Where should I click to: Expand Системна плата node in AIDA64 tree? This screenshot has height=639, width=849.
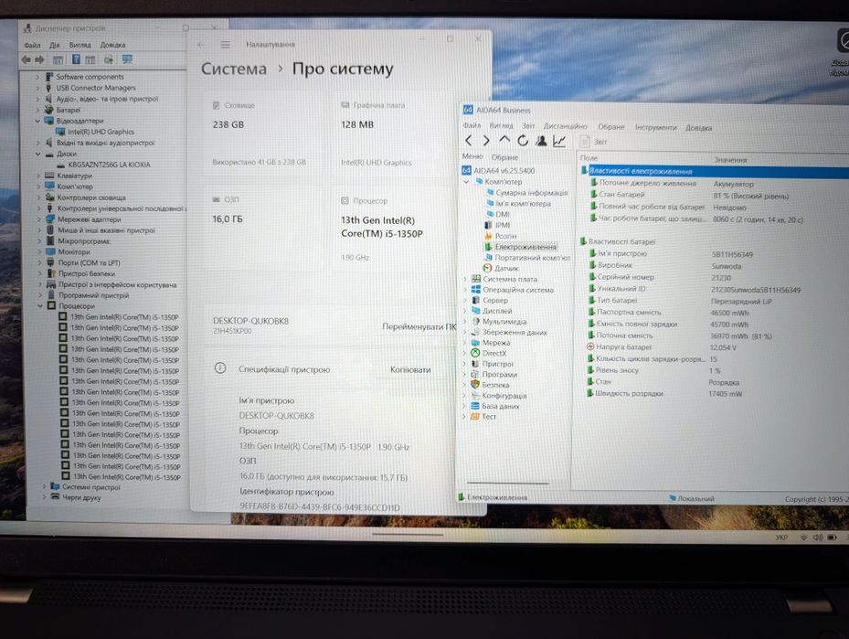pos(465,279)
